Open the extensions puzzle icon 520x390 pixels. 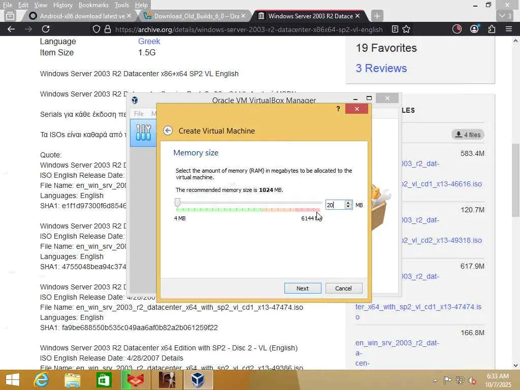(492, 29)
